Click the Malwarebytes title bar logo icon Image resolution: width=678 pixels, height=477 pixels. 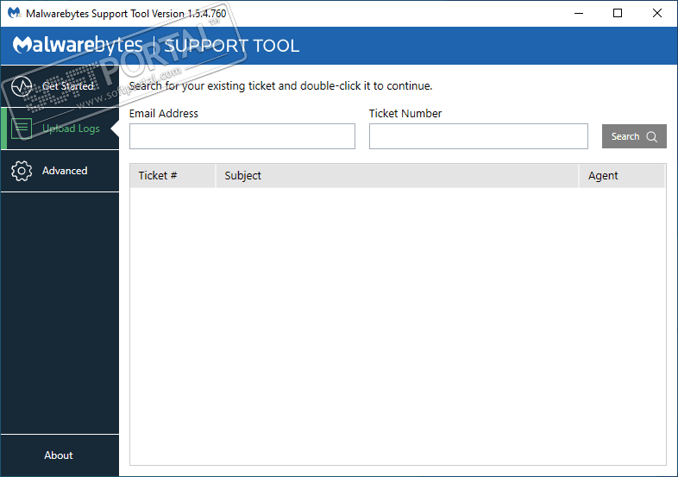click(15, 13)
